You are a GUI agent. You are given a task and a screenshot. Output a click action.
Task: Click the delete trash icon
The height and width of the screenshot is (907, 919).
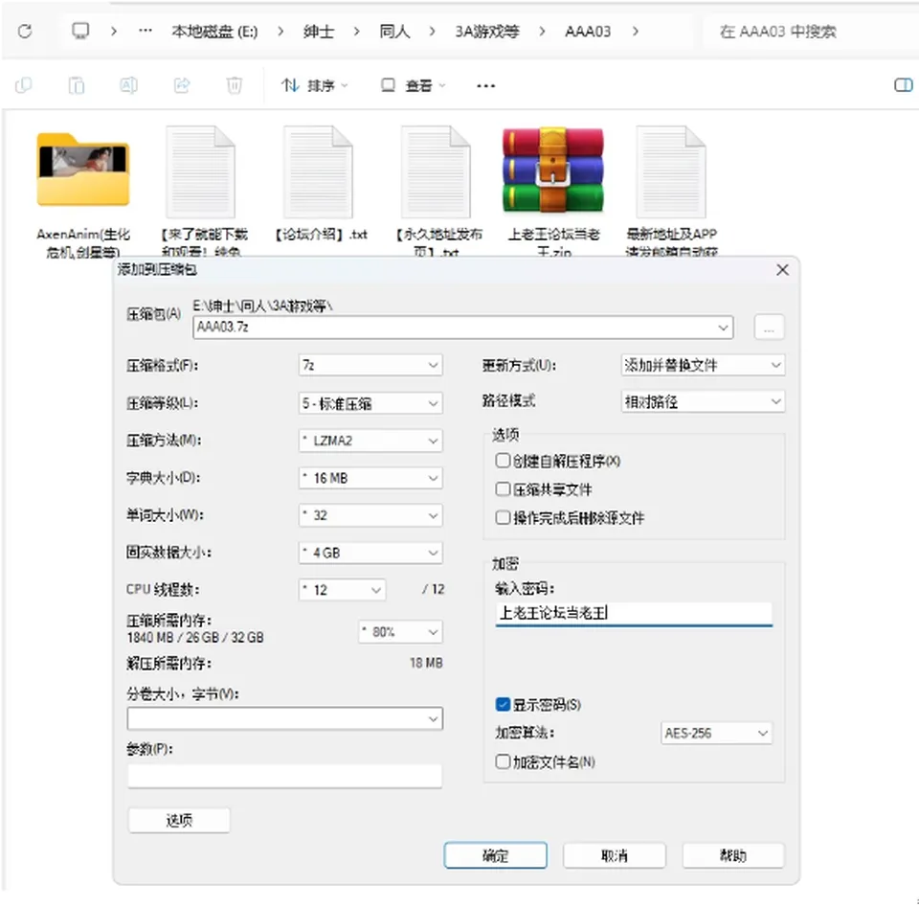coord(234,85)
